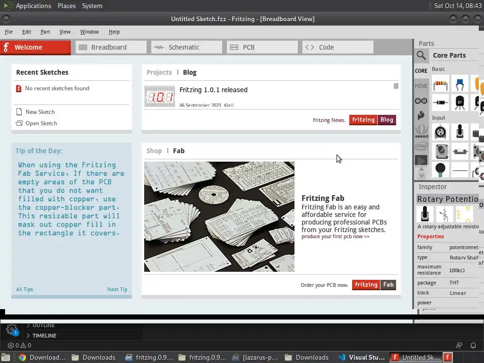Switch to the Code tab

tap(337, 47)
